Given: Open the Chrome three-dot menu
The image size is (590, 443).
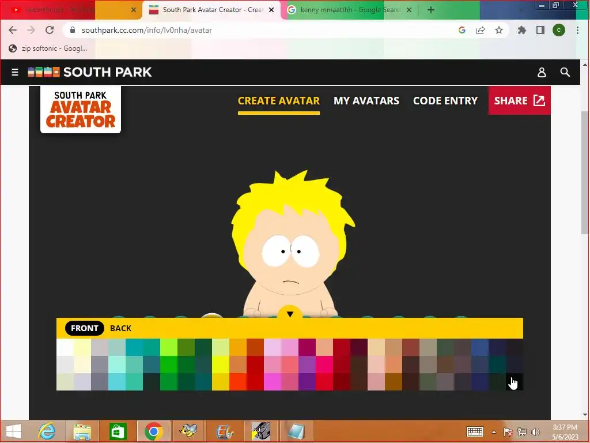Looking at the screenshot, I should coord(577,30).
